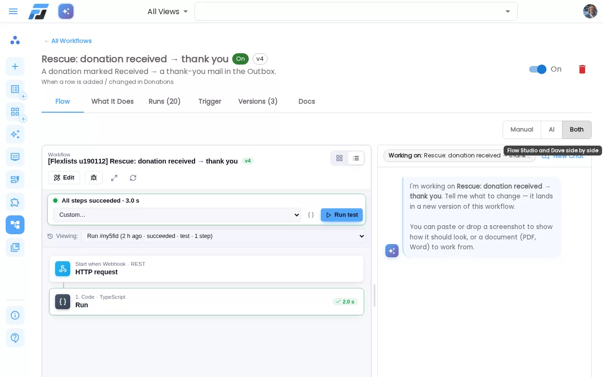The image size is (603, 377).
Task: Click the Edit button
Action: click(64, 178)
